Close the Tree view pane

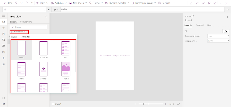[x=46, y=16]
